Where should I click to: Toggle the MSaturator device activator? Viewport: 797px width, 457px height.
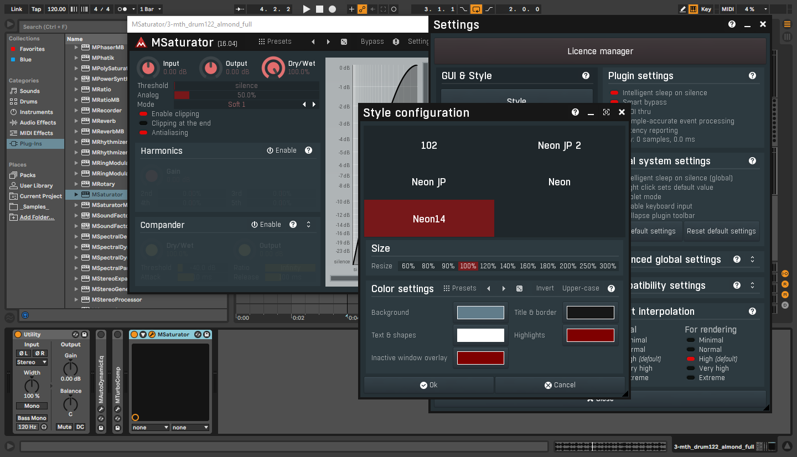(134, 335)
